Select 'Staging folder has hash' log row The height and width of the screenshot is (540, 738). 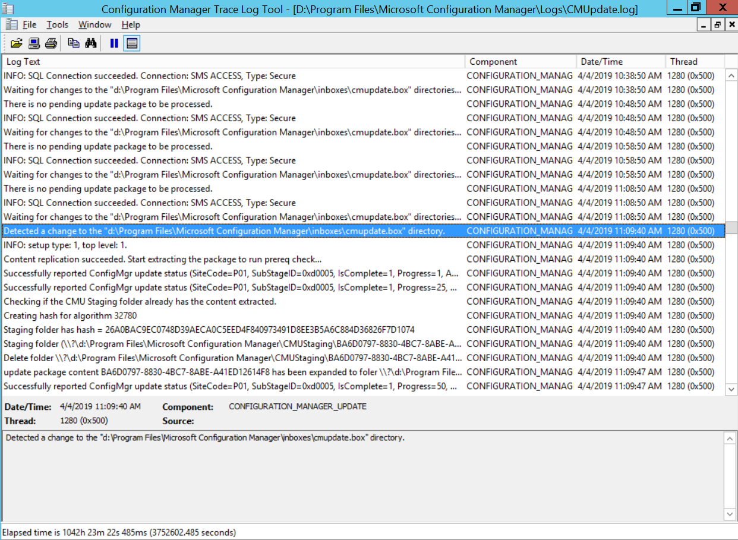[x=364, y=330]
